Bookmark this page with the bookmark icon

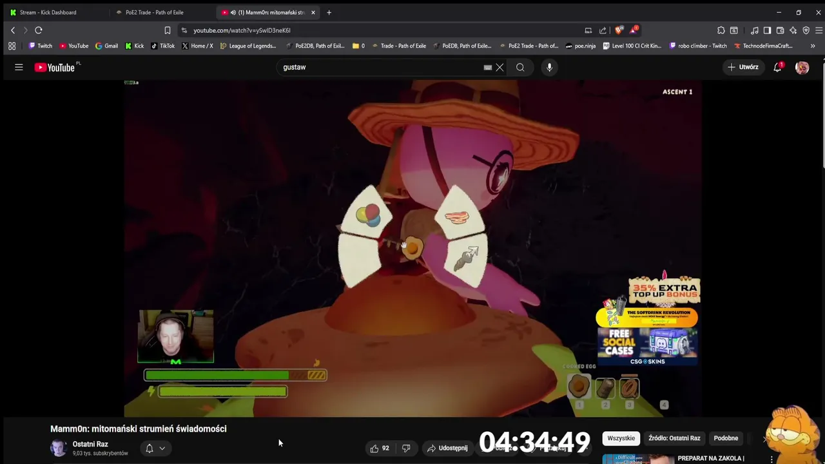click(x=168, y=30)
